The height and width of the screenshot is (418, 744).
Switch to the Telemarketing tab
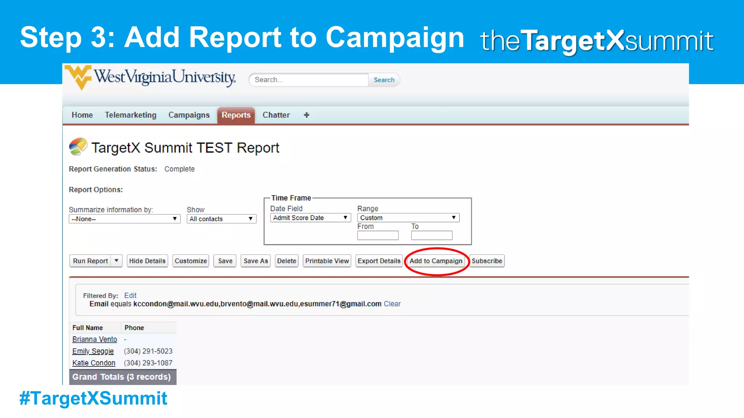point(131,115)
